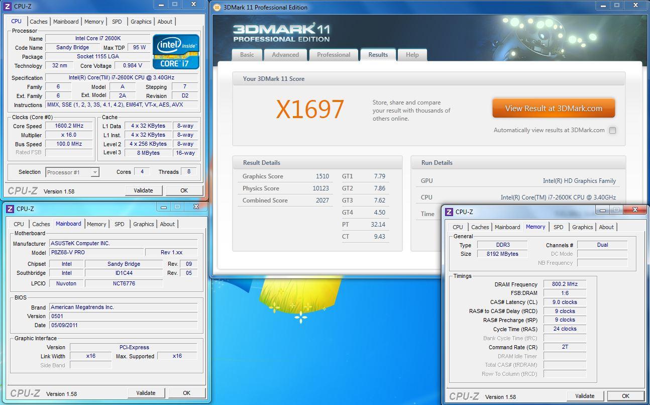The image size is (650, 405).
Task: Click Validate in the Mainboard window
Action: pos(146,393)
